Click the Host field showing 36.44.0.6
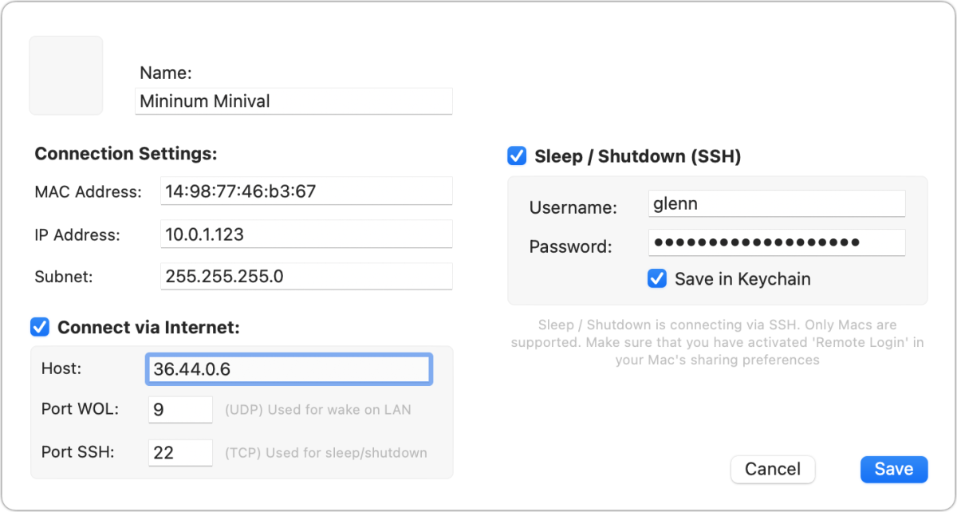 (289, 369)
